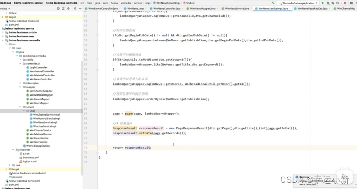Locate opened file in Project panel

[58, 8]
